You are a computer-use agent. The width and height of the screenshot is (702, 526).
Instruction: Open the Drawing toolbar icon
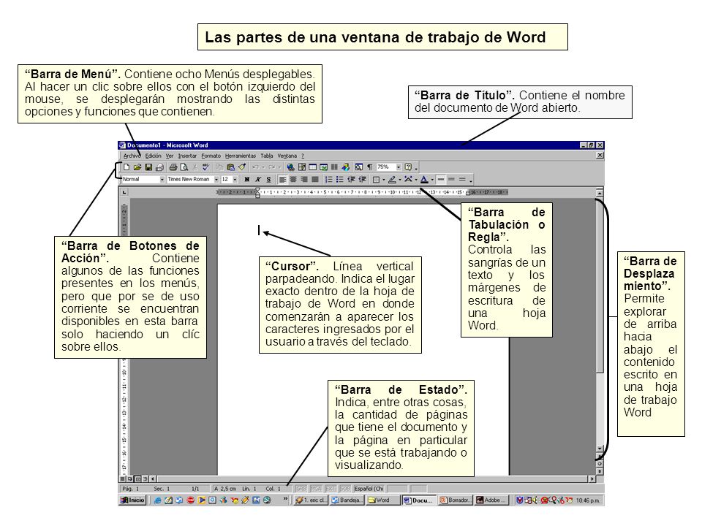346,167
